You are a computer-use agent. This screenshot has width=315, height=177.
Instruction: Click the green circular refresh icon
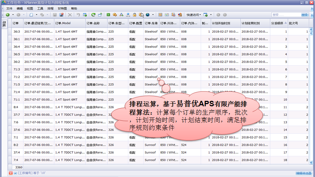tap(93, 15)
